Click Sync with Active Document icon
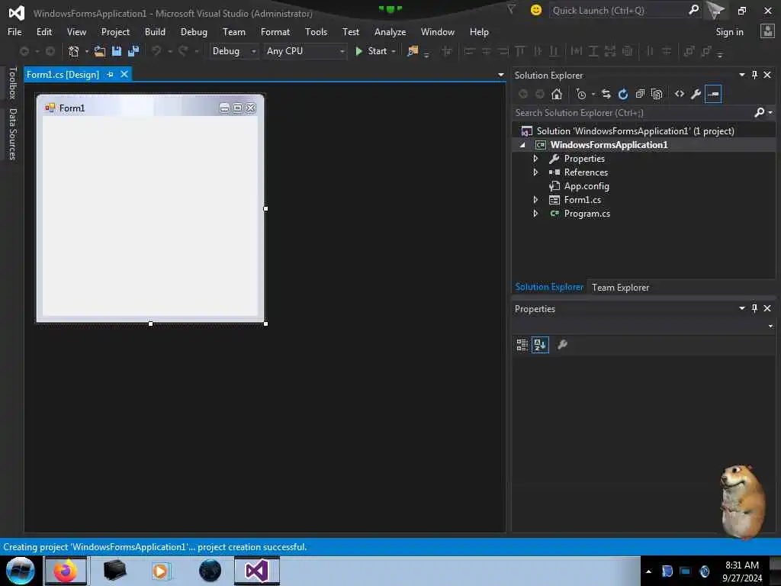This screenshot has width=781, height=586. [x=606, y=94]
